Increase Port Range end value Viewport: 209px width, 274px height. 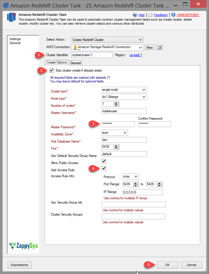click(159, 183)
